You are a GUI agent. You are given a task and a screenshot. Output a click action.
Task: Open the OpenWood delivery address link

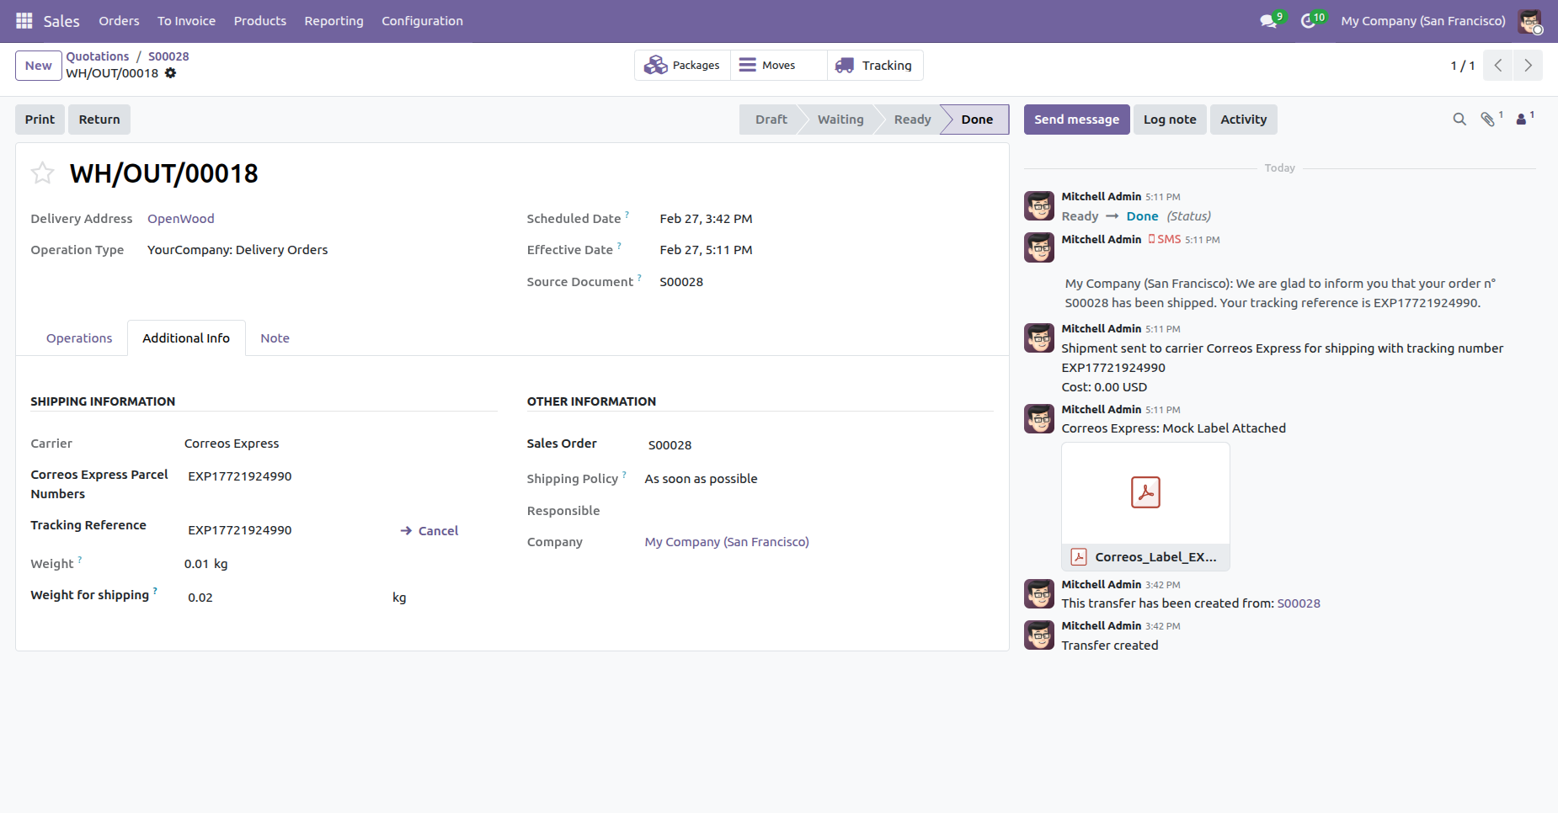pyautogui.click(x=181, y=219)
